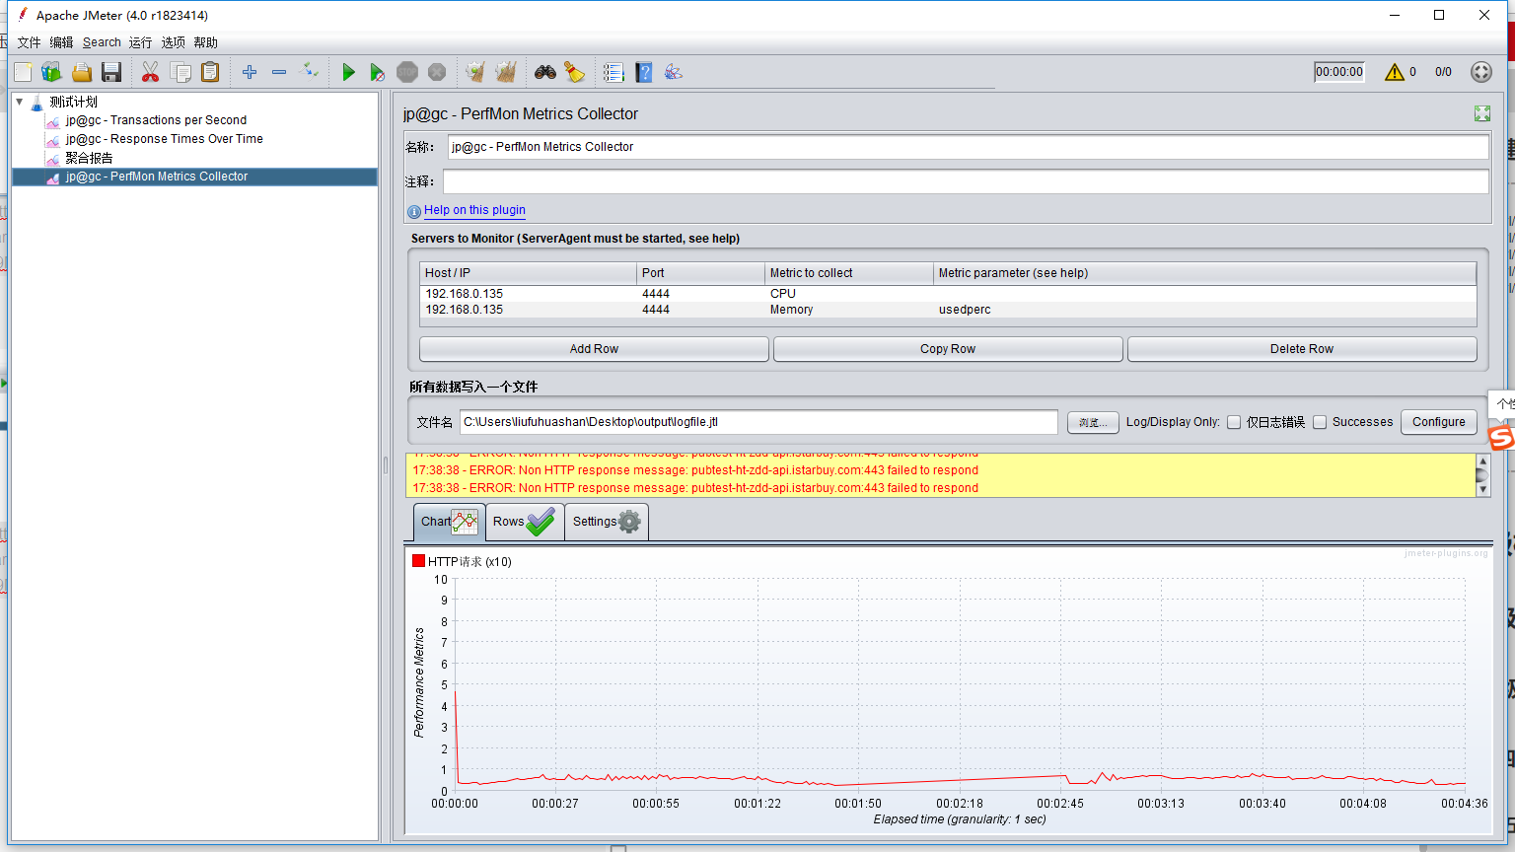Open the 运行 menu
Viewport: 1515px width, 852px height.
[140, 42]
